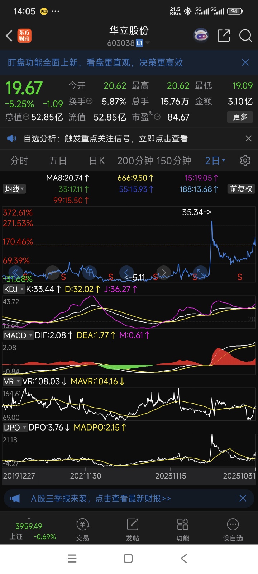Expand chart to fullscreen with diagonal arrows
Viewport: 258px width, 574px height.
(200, 273)
